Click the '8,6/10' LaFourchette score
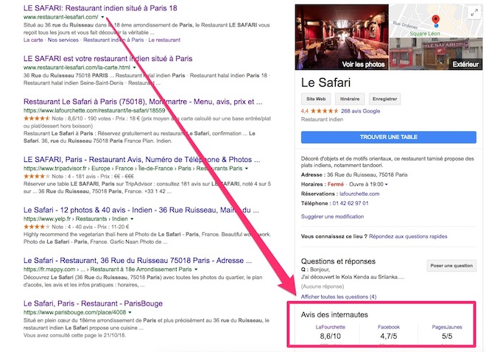Viewport: 486px width, 352px height. coord(331,336)
